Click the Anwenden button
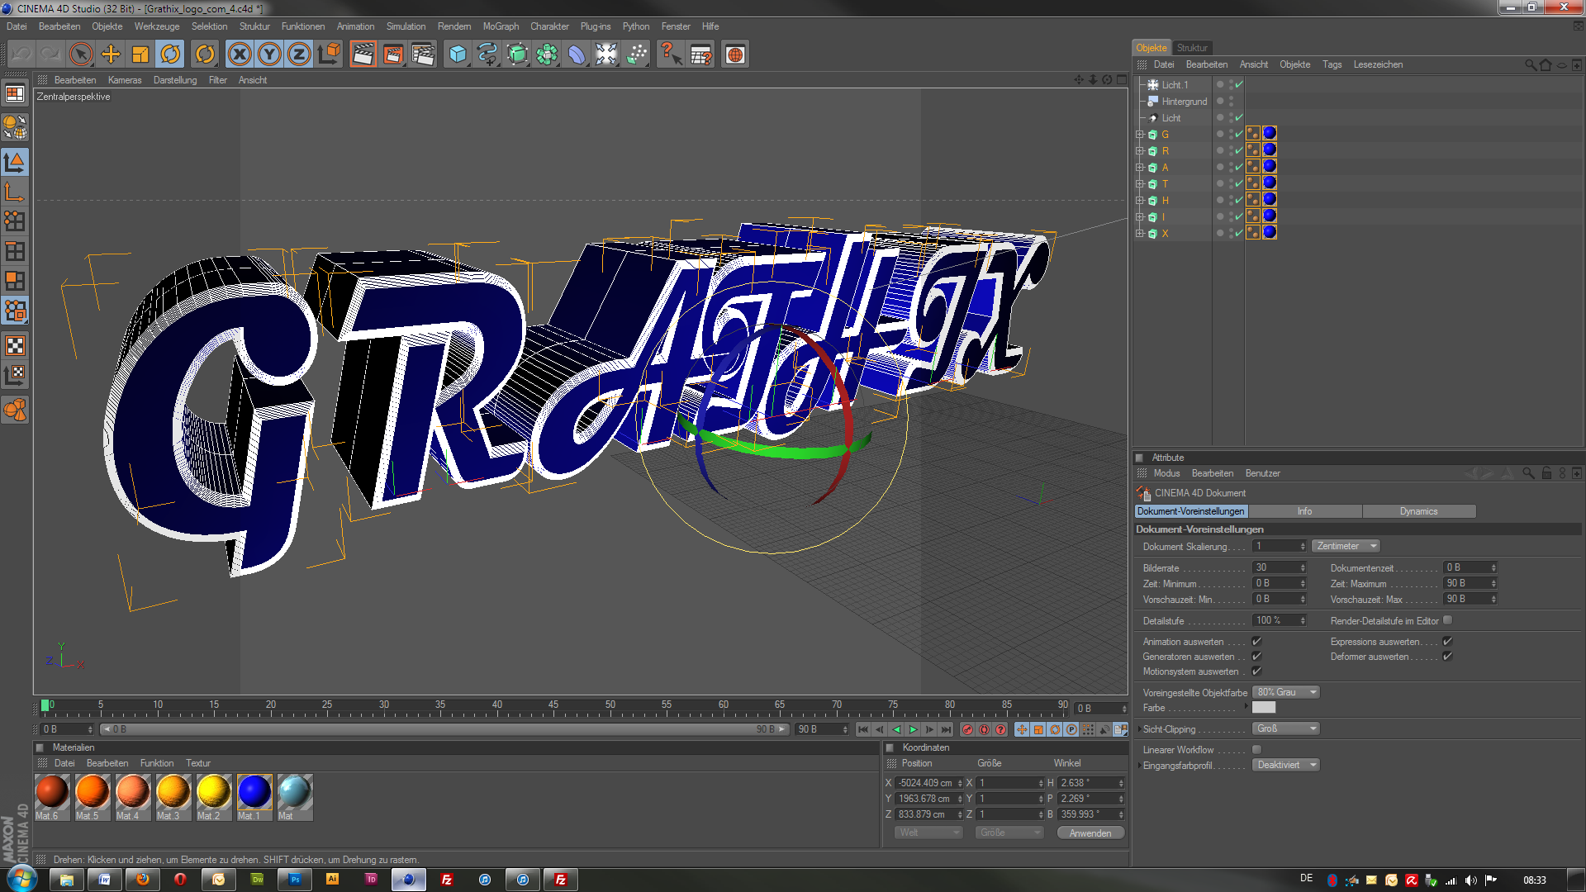 (1090, 833)
